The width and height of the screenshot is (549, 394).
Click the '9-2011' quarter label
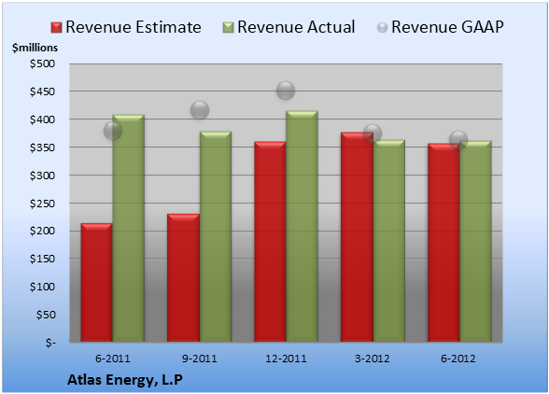[x=199, y=359]
